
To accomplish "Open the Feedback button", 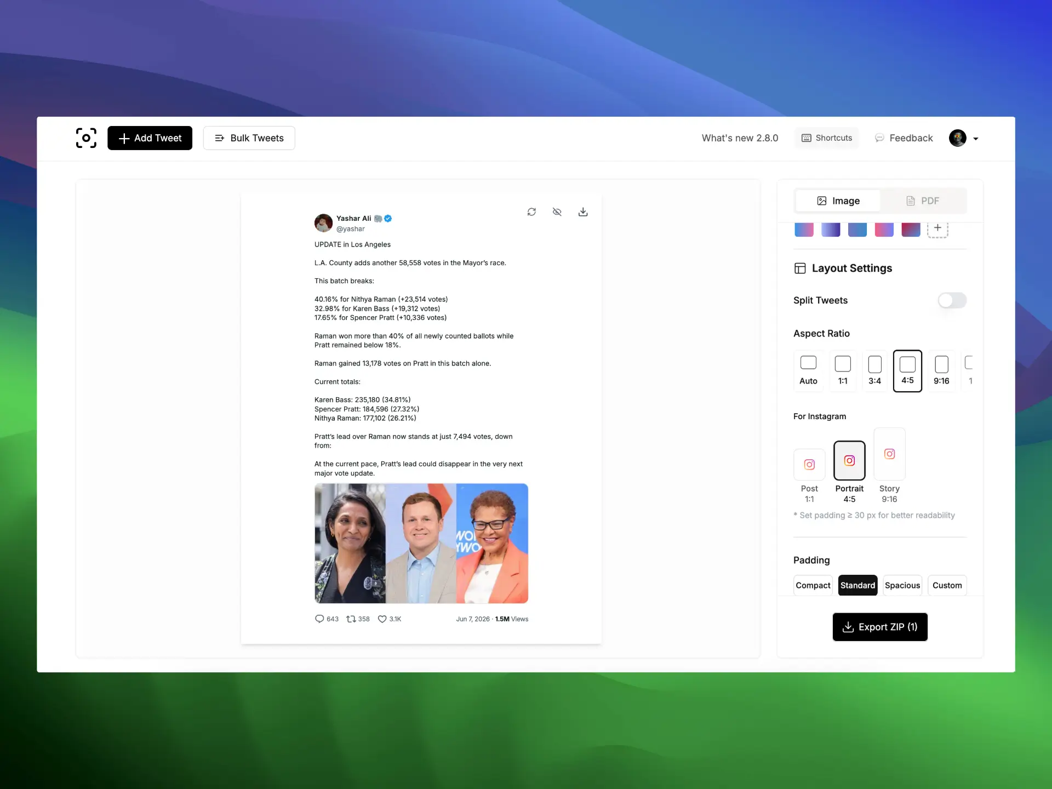I will (904, 138).
